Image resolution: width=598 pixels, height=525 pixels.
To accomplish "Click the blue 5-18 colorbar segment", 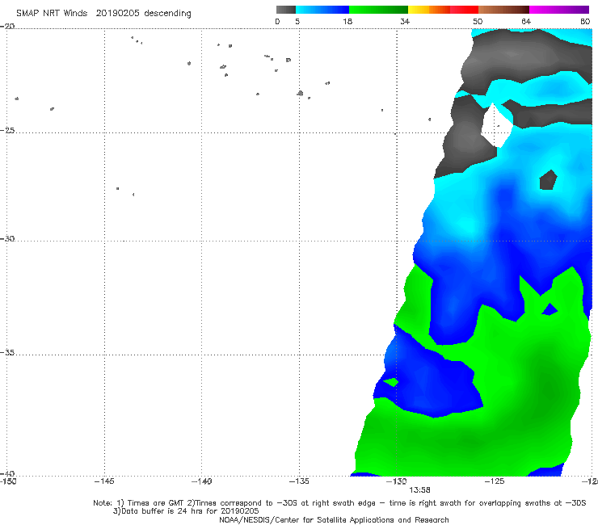I will click(322, 10).
